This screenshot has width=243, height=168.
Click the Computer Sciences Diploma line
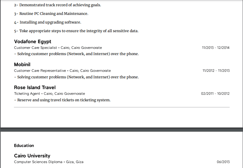click(x=49, y=162)
